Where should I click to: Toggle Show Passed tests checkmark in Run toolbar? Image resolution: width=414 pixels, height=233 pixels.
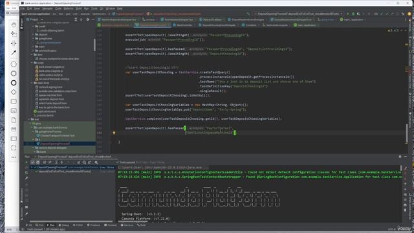pos(33,162)
